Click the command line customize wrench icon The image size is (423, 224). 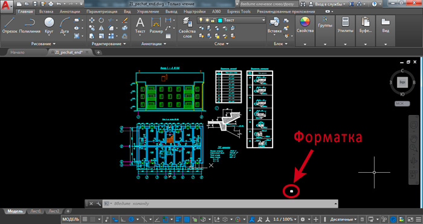[98, 204]
